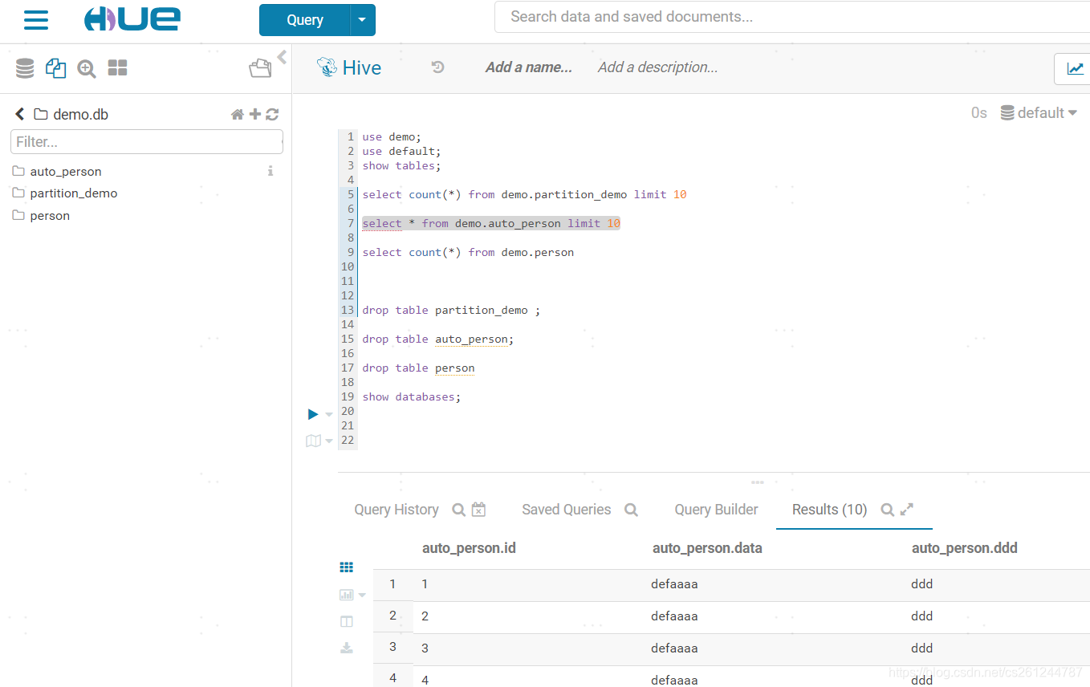Download the query results

(x=346, y=648)
